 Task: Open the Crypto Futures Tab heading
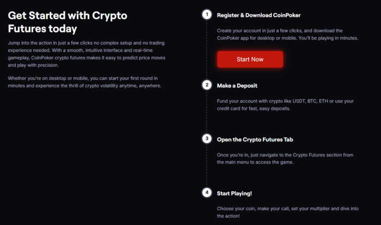[255, 140]
